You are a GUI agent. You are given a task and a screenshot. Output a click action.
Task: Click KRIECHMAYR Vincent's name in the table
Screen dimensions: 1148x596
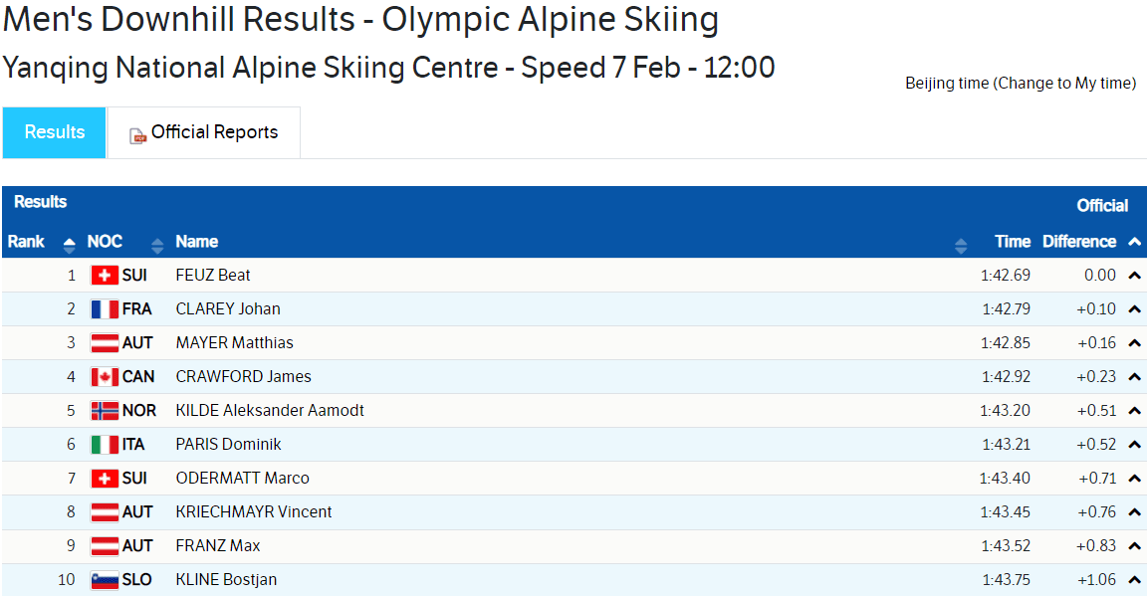click(x=254, y=512)
